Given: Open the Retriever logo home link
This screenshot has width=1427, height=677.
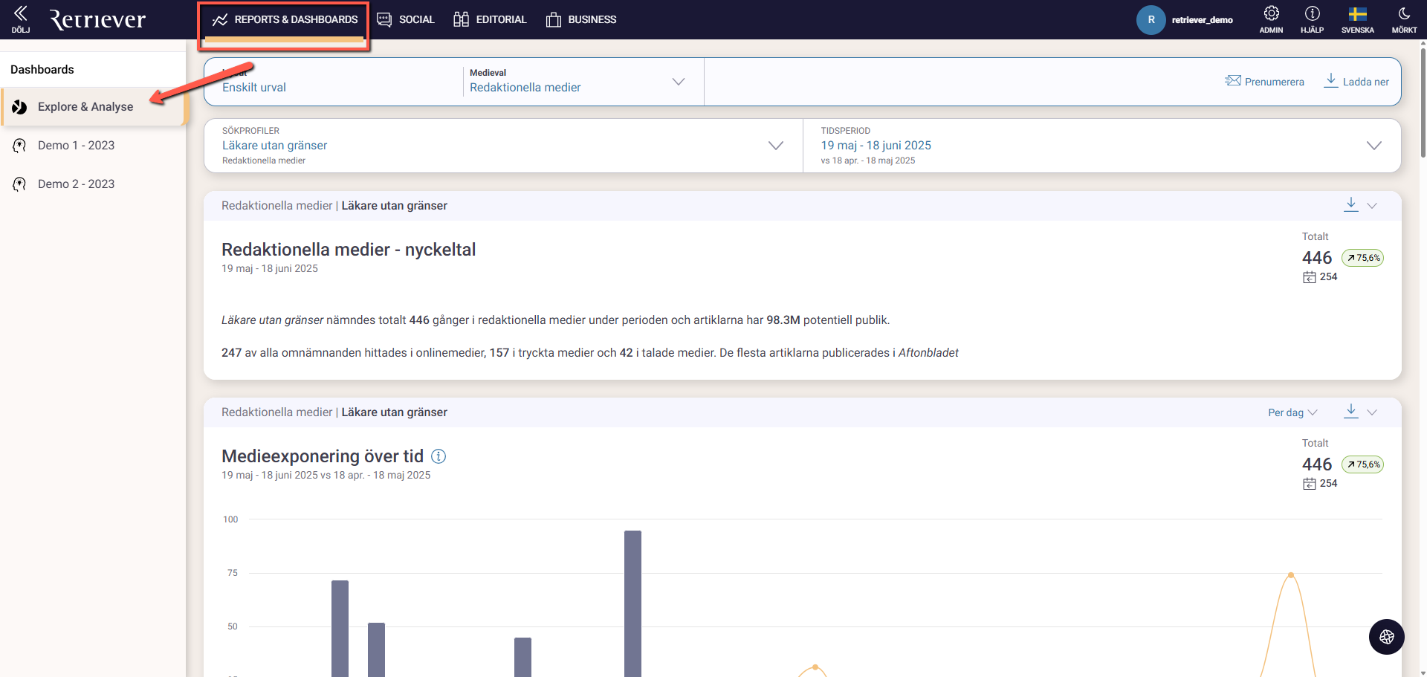Looking at the screenshot, I should 97,19.
